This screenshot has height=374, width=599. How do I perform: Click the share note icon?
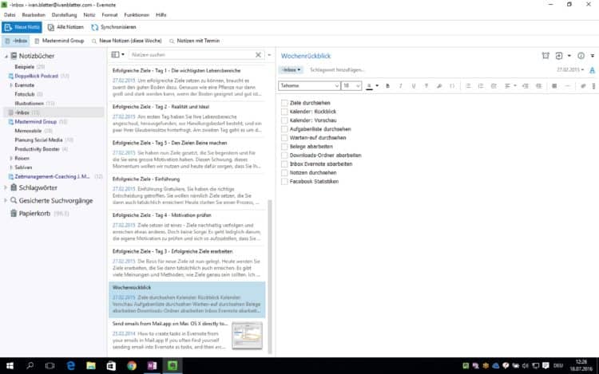click(x=559, y=56)
